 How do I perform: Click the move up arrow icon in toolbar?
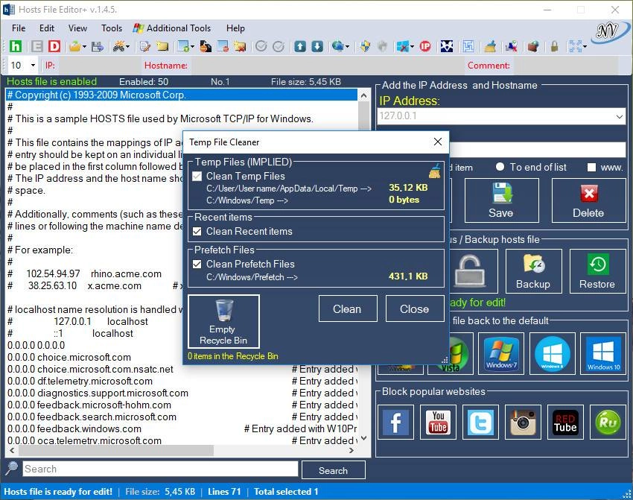click(x=300, y=46)
